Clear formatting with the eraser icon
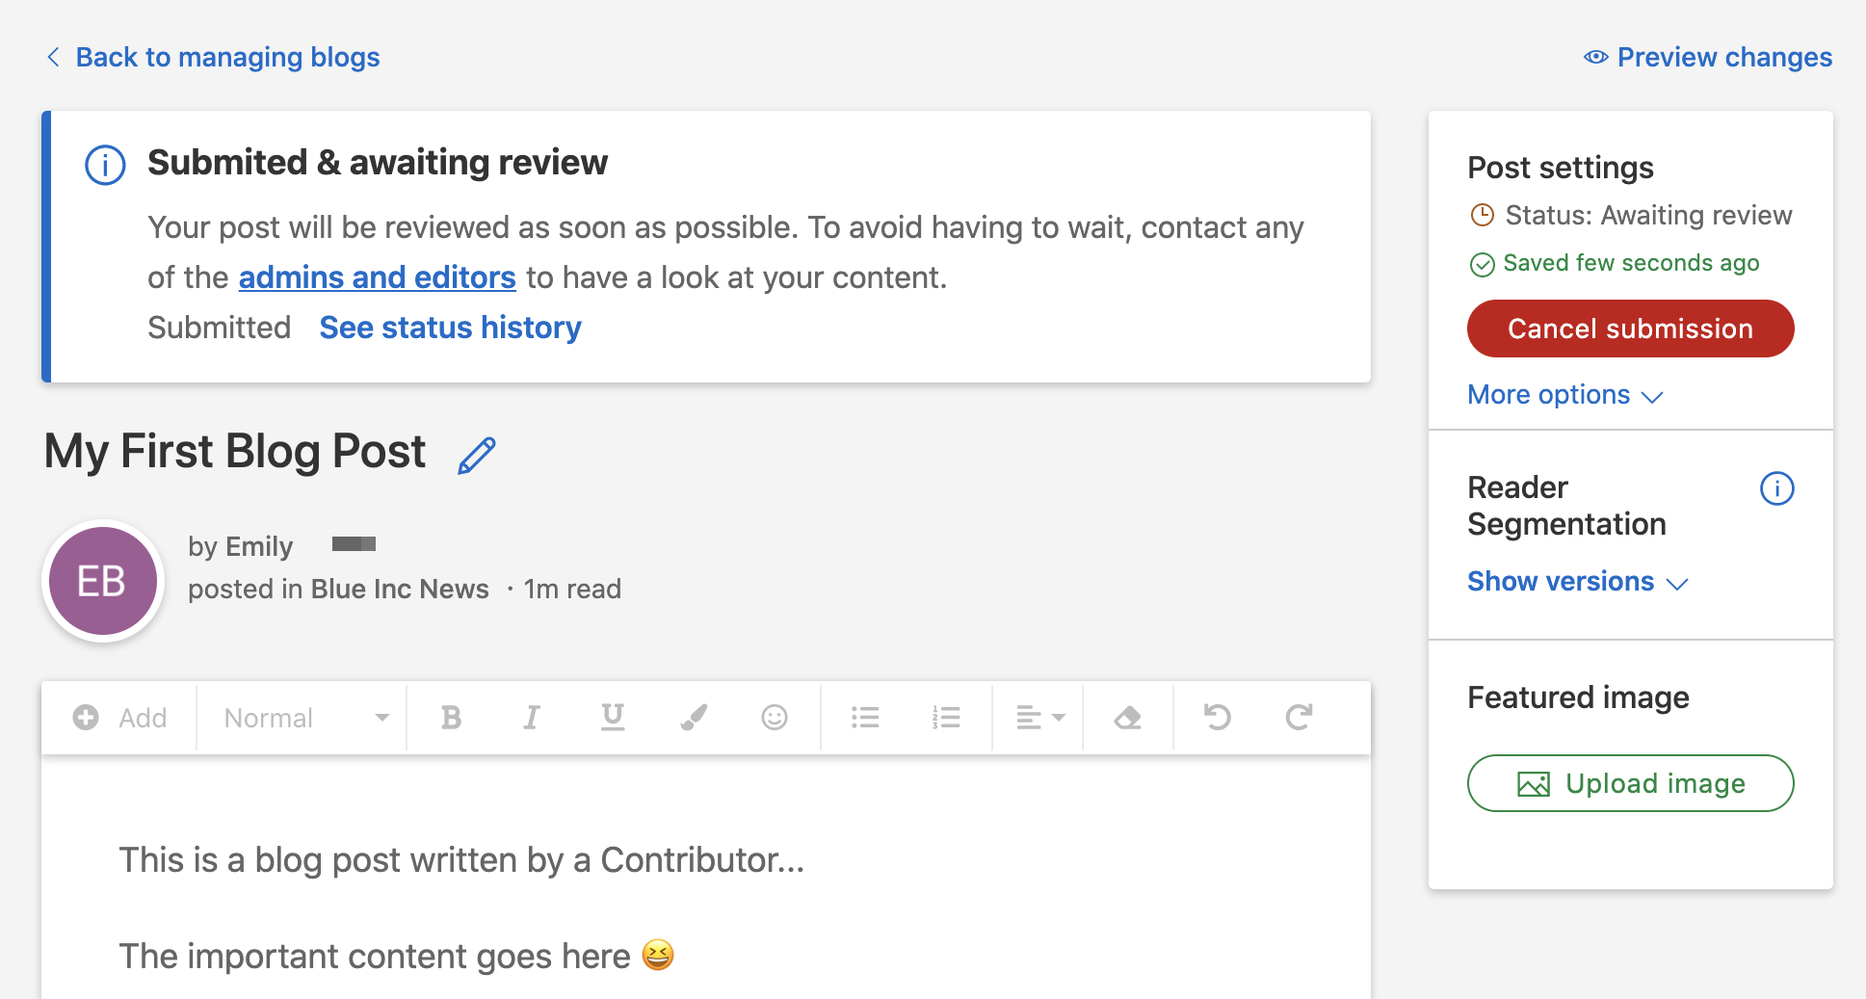 coord(1127,717)
